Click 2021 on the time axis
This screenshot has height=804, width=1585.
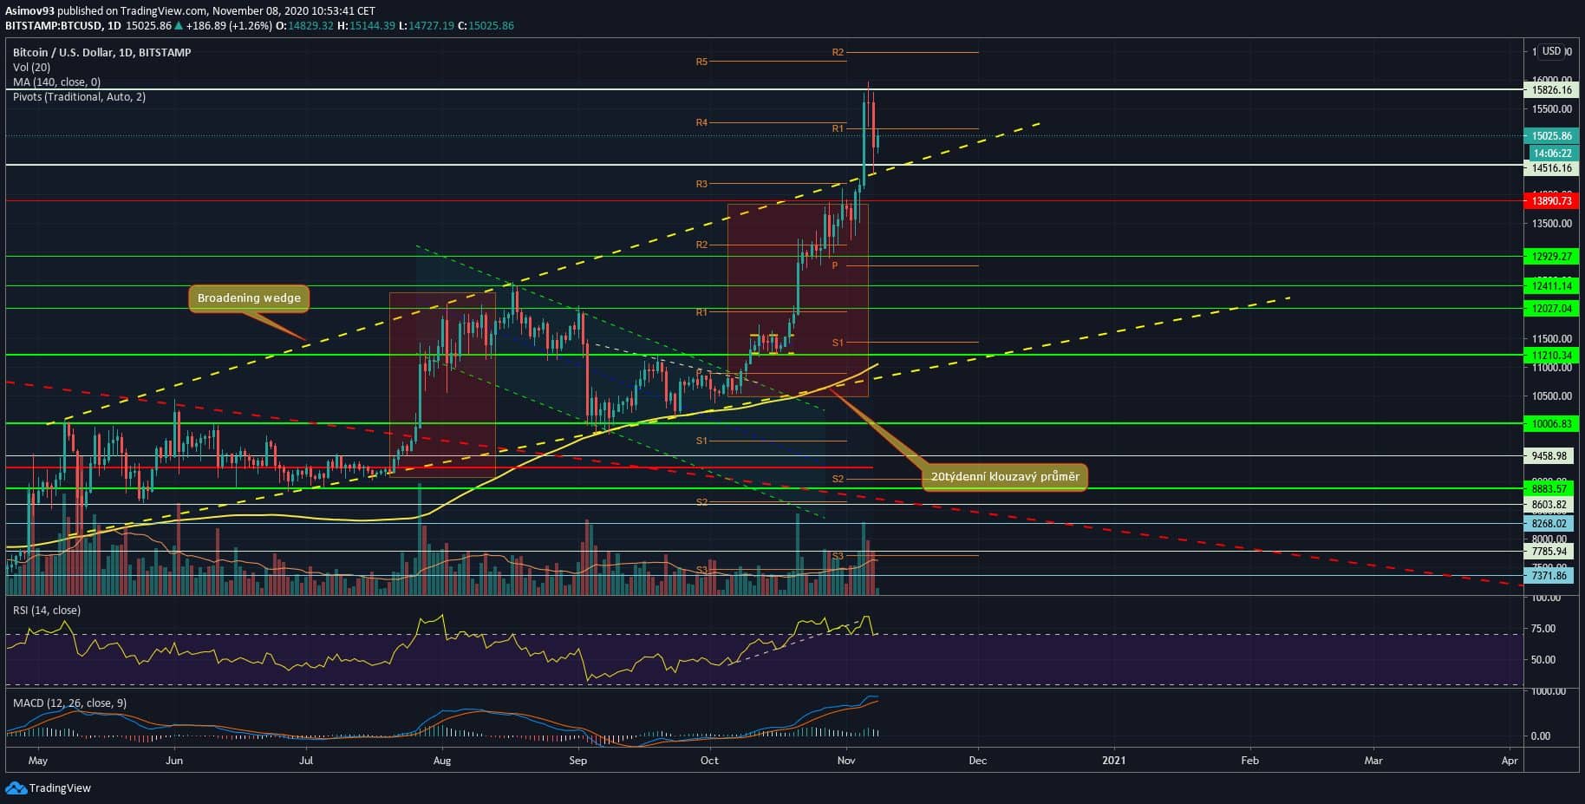pyautogui.click(x=1113, y=761)
